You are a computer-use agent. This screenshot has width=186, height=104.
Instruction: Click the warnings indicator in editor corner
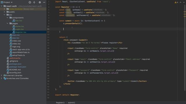point(176,2)
